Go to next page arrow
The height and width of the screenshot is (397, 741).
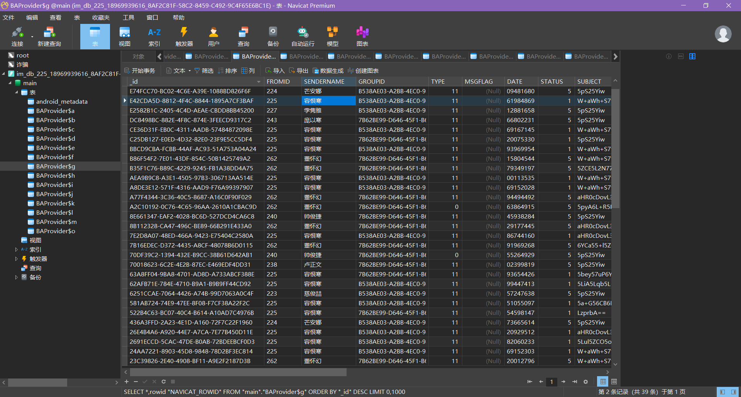point(563,382)
